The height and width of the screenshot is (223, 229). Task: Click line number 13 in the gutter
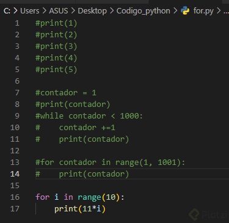tap(15, 163)
